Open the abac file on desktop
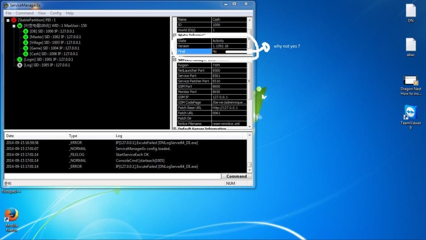 (411, 45)
